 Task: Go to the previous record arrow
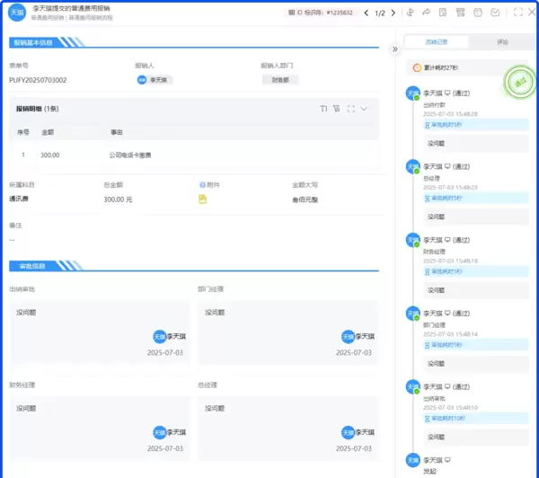[x=367, y=13]
